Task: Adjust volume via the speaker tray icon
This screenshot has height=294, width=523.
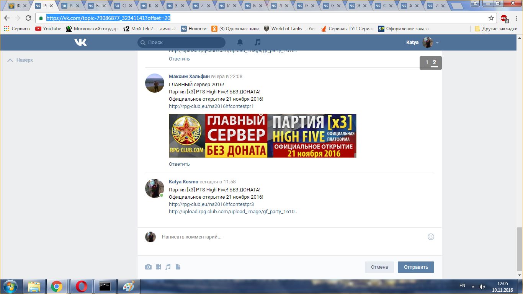Action: point(482,286)
